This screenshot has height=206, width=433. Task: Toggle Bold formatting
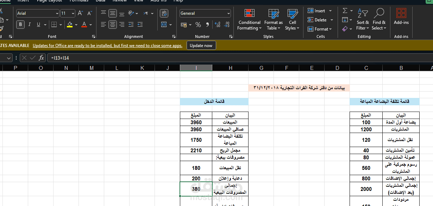pos(20,25)
